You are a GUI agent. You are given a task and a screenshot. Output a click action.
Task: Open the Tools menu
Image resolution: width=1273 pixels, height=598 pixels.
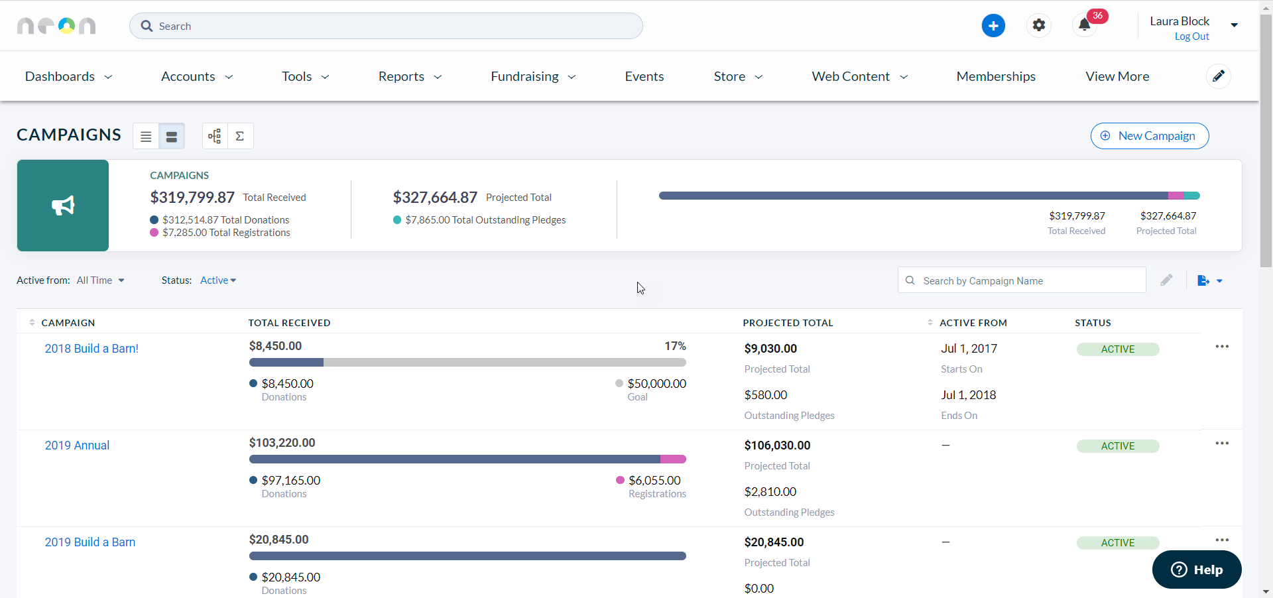point(306,76)
